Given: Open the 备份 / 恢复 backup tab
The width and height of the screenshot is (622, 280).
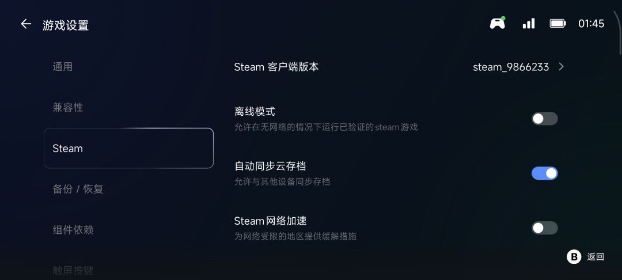Looking at the screenshot, I should [x=78, y=189].
